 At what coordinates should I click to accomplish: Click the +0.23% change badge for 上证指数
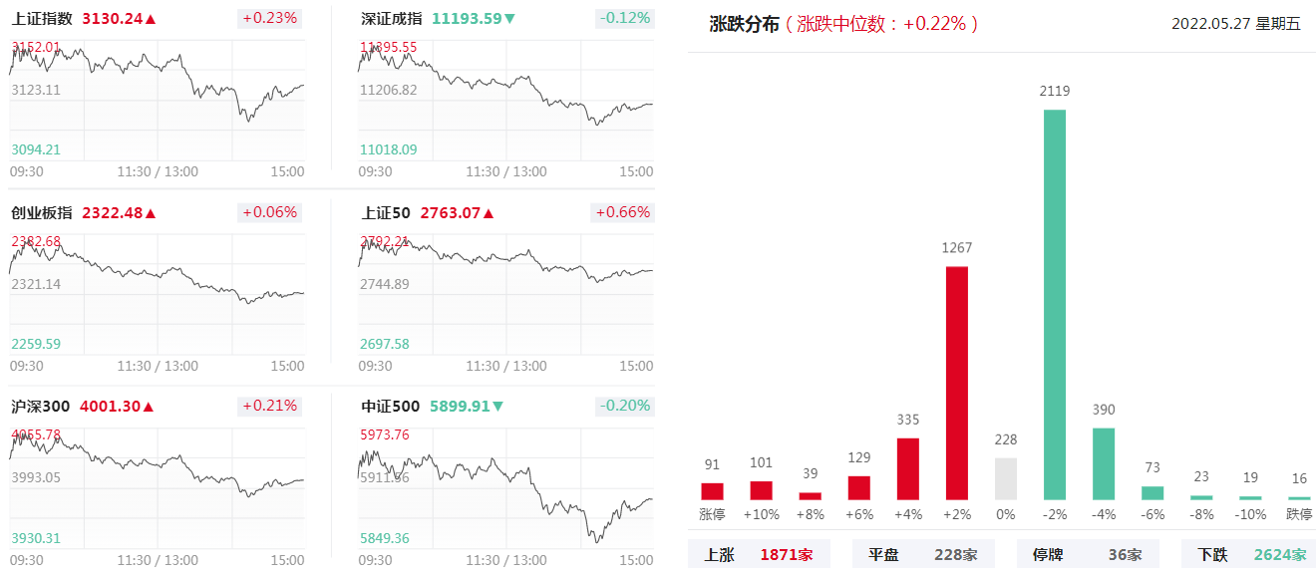[x=269, y=18]
